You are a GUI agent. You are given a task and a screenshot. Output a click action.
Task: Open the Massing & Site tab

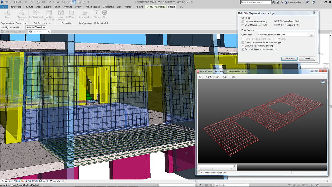(x=93, y=7)
